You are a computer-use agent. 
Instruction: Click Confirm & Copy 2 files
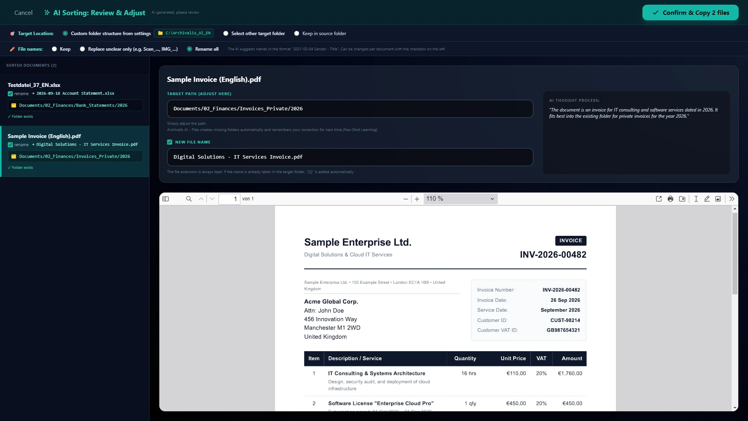tap(690, 12)
